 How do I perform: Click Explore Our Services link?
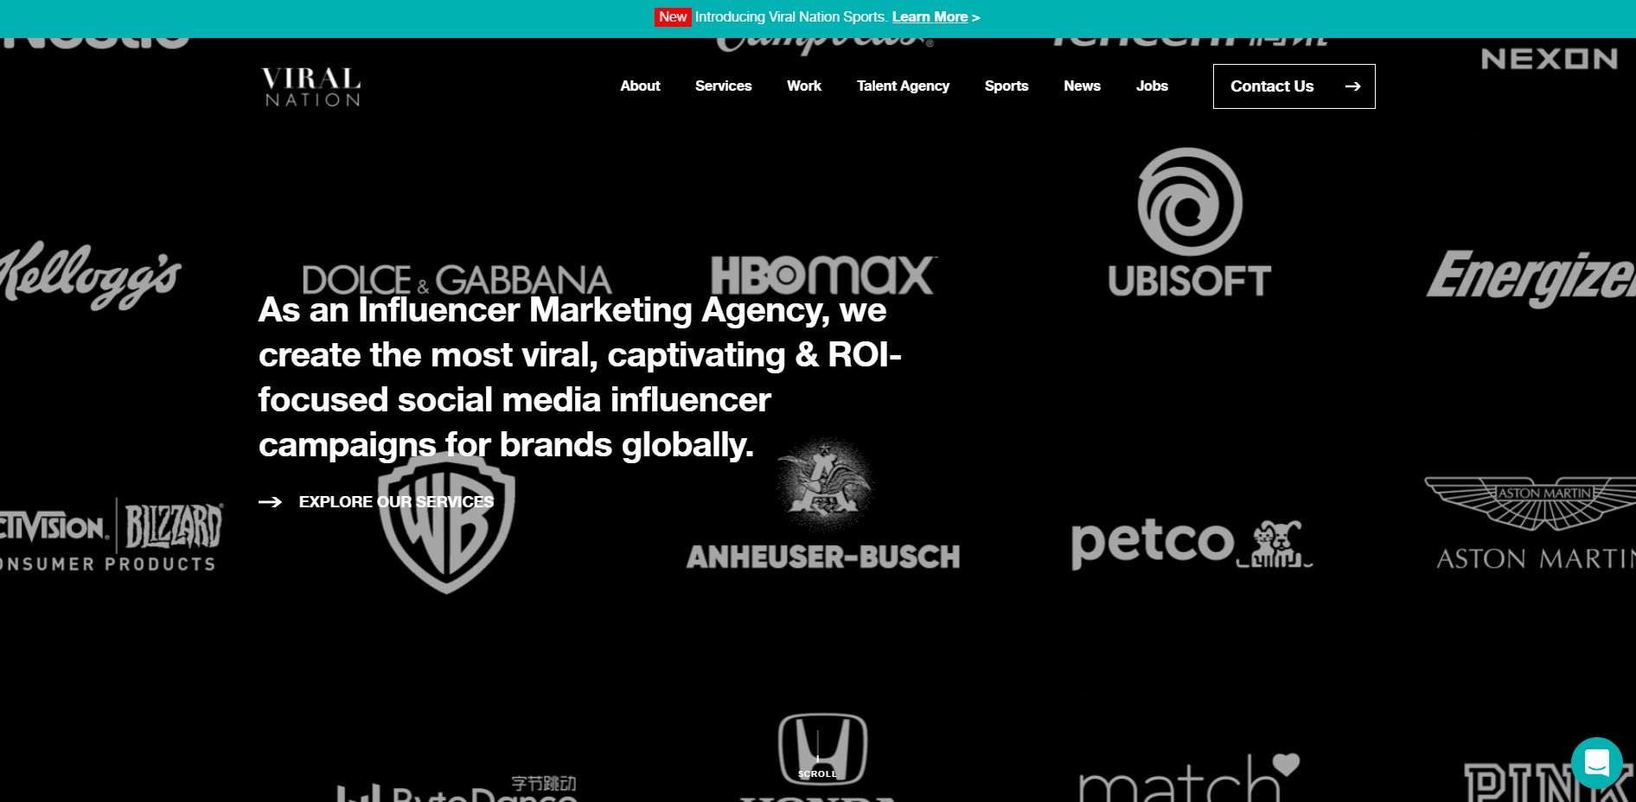(396, 502)
